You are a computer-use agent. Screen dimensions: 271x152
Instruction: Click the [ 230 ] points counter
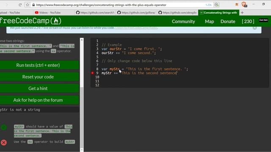tap(248, 22)
